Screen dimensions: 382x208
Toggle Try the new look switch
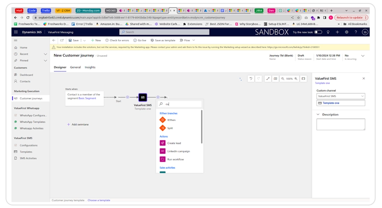pyautogui.click(x=318, y=32)
